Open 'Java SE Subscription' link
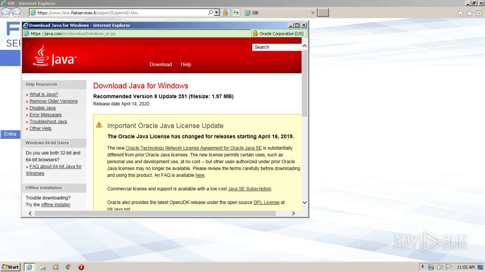485x272 pixels. (249, 189)
